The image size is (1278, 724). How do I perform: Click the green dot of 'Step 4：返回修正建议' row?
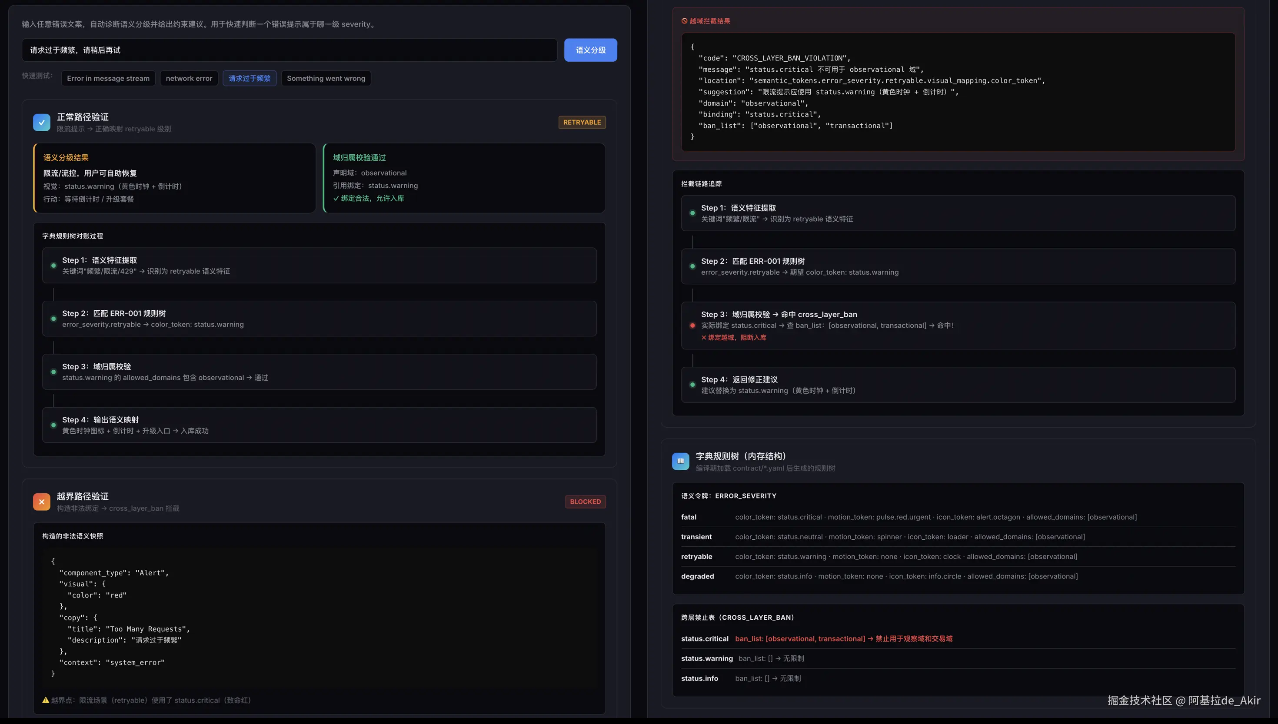pyautogui.click(x=692, y=385)
